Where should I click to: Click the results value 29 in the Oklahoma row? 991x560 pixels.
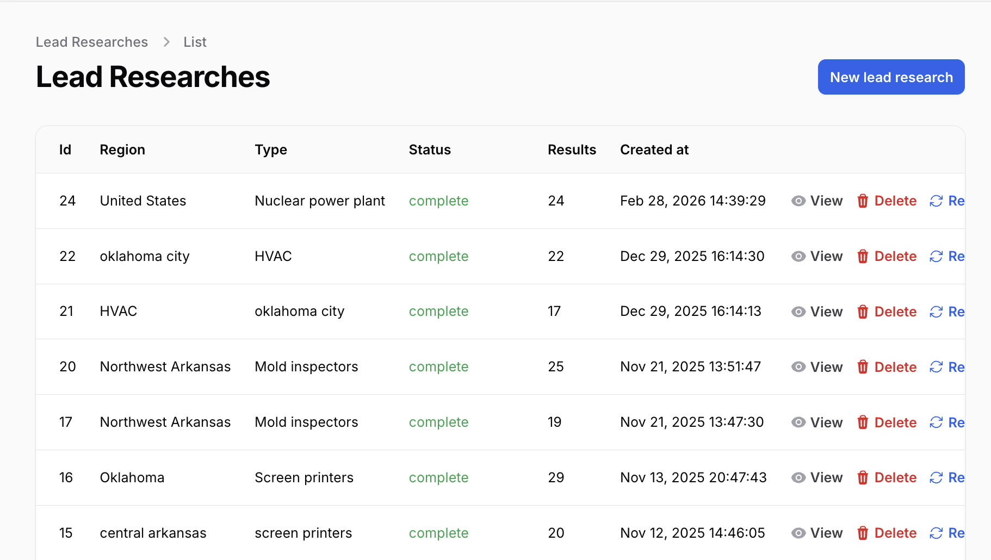(556, 478)
